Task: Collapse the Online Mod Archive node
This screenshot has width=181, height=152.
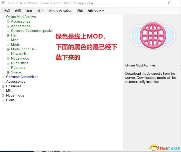Action: [3, 17]
